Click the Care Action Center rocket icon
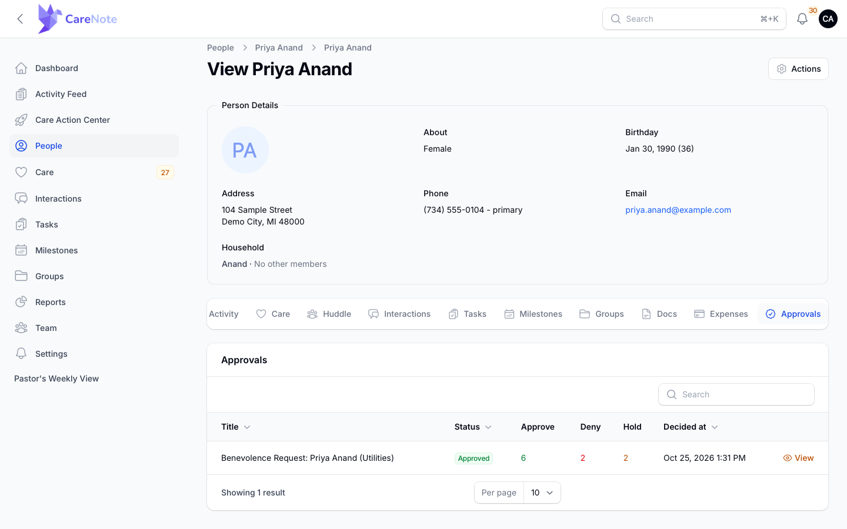Viewport: 847px width, 529px height. coord(21,120)
